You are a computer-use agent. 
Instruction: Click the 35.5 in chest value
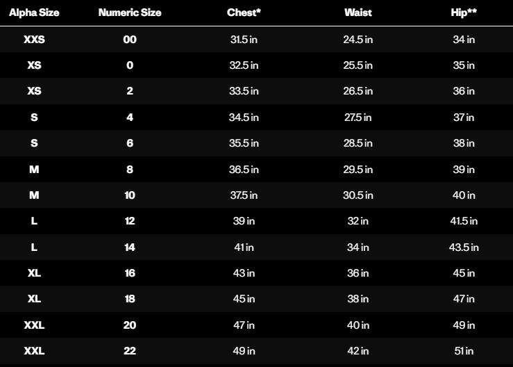point(244,143)
